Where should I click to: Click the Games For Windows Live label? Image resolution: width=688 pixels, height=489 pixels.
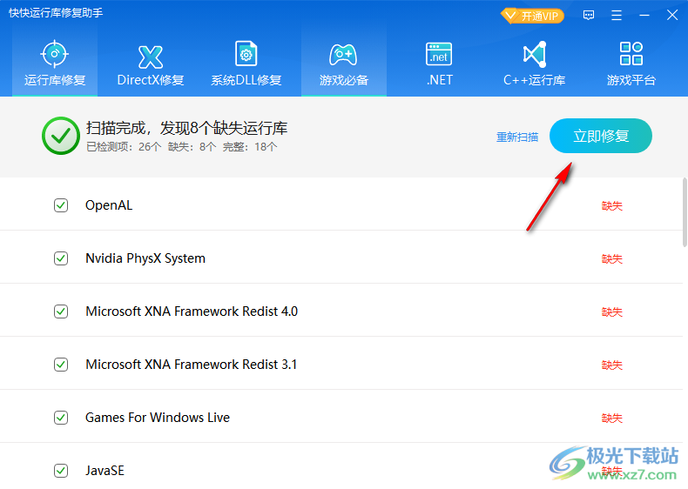[x=158, y=418]
